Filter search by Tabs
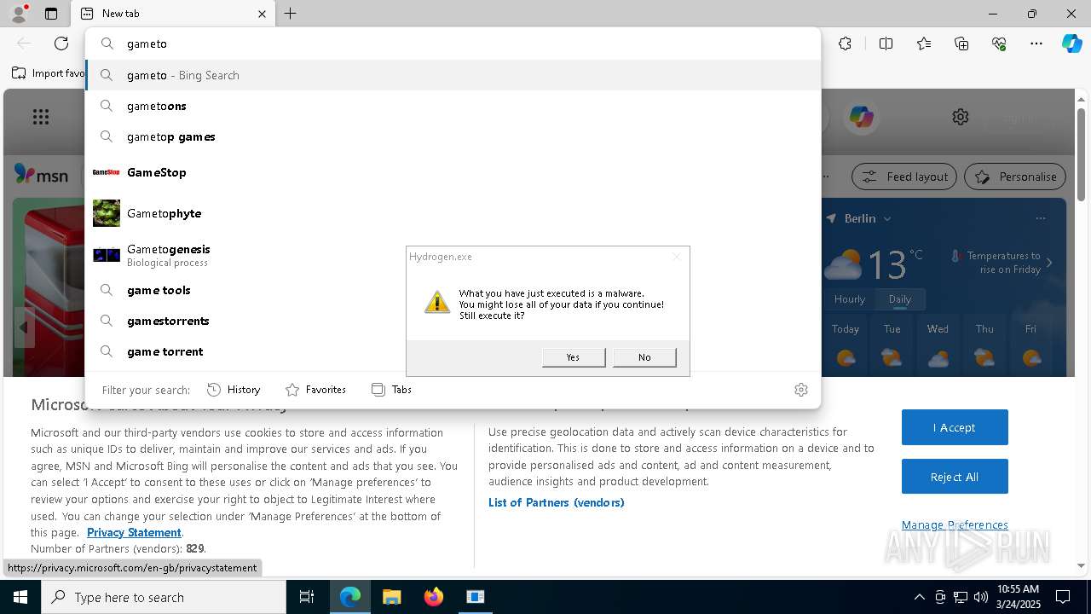This screenshot has width=1091, height=614. point(391,390)
